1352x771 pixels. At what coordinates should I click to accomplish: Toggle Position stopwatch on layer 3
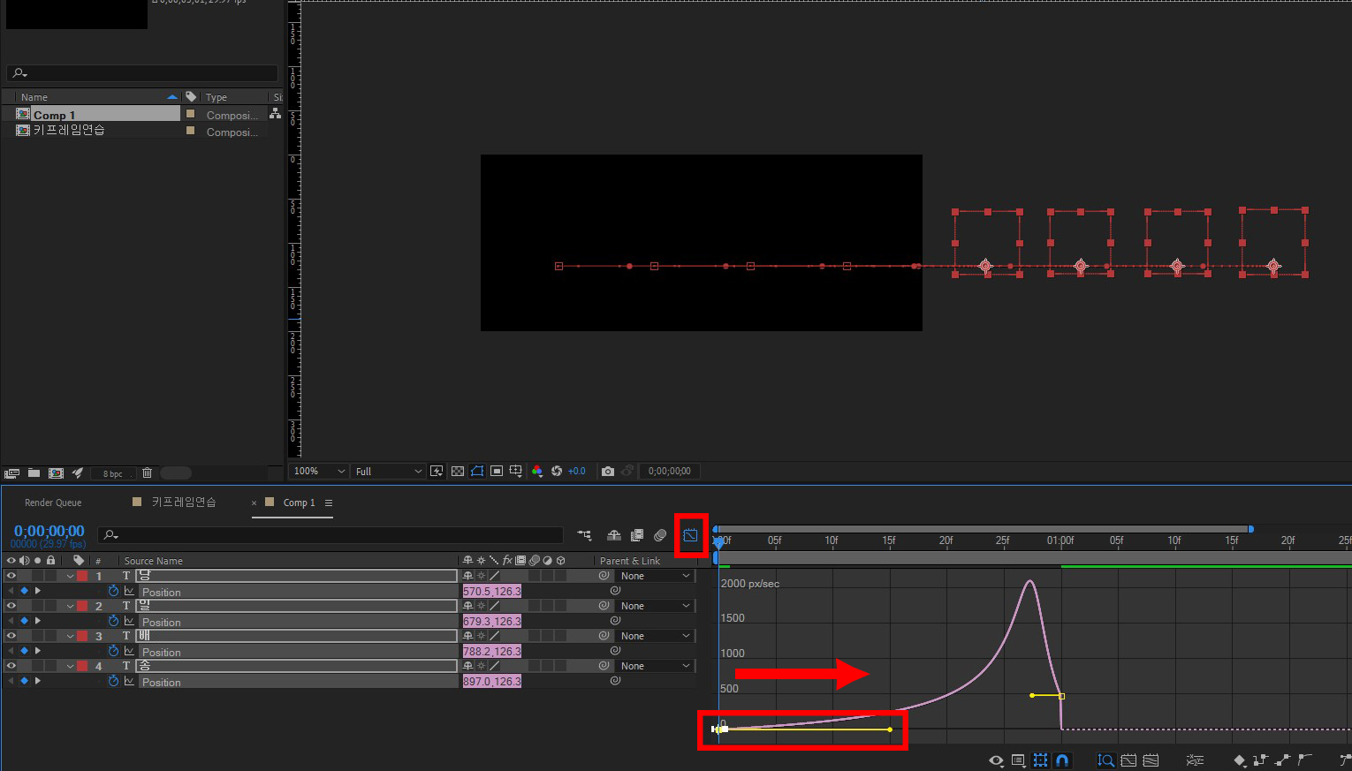(113, 651)
